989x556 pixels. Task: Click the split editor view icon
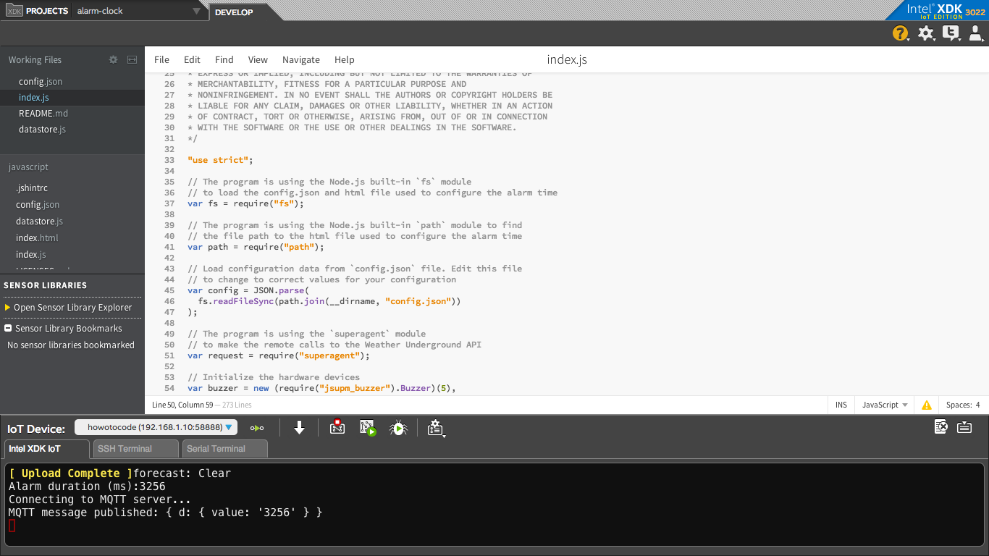point(132,60)
